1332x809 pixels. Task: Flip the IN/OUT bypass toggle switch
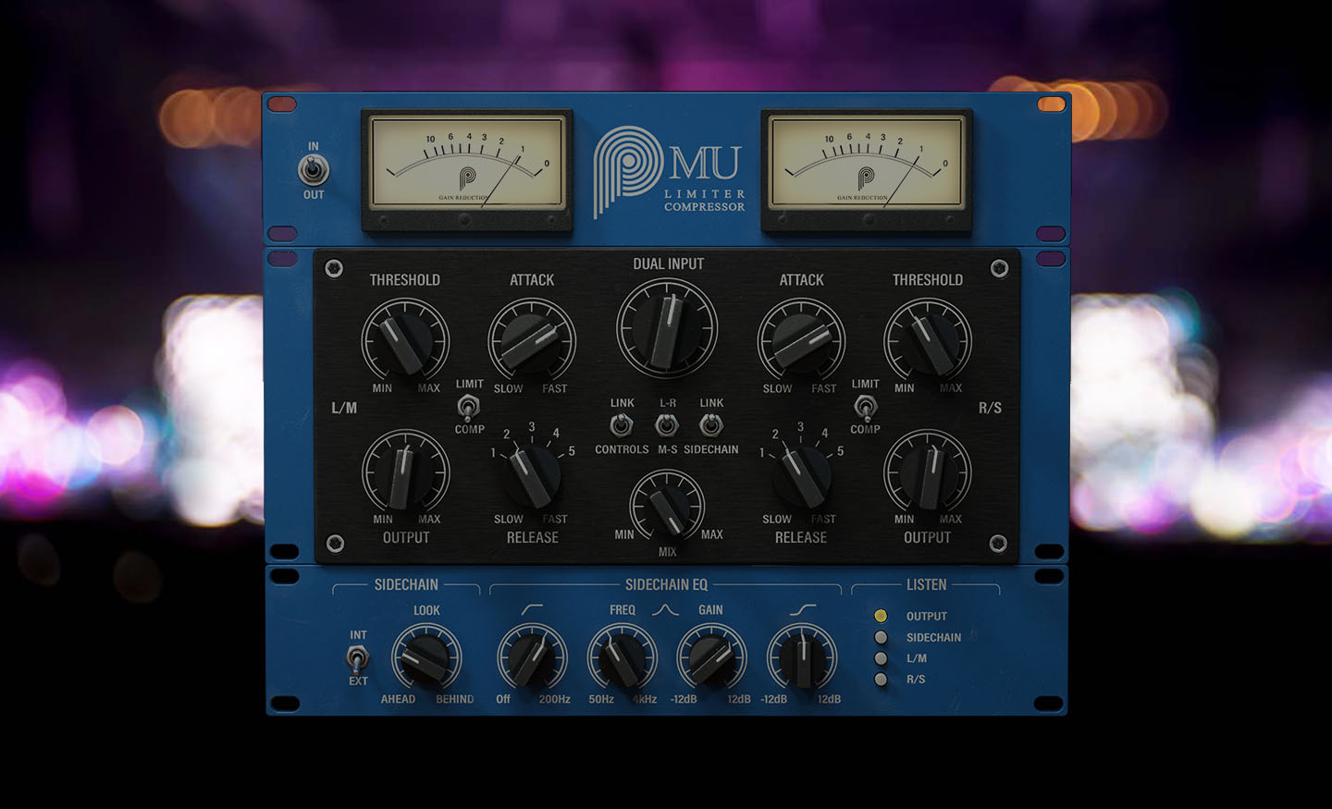314,170
